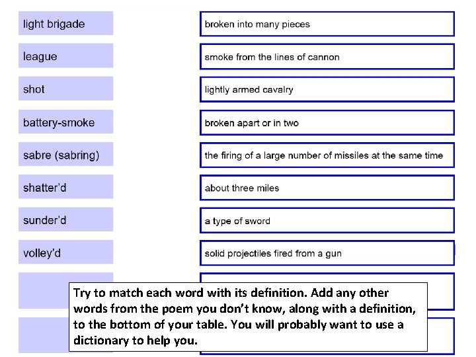Select 'broken apart or in two' definition
Image resolution: width=476 pixels, height=357 pixels.
(327, 123)
